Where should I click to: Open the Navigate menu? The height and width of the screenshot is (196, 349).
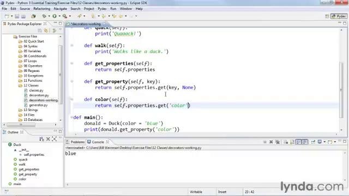(61, 9)
